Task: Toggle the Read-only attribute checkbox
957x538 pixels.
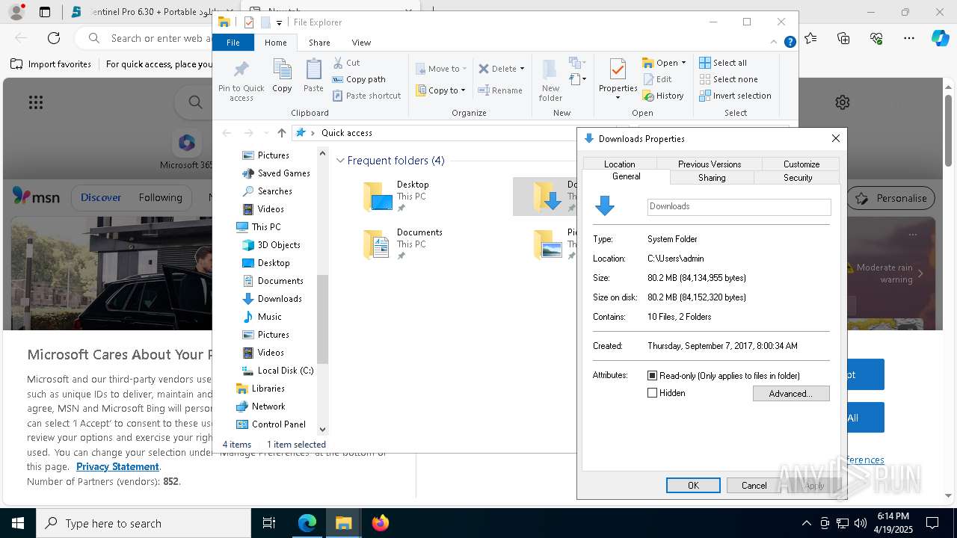Action: point(652,376)
